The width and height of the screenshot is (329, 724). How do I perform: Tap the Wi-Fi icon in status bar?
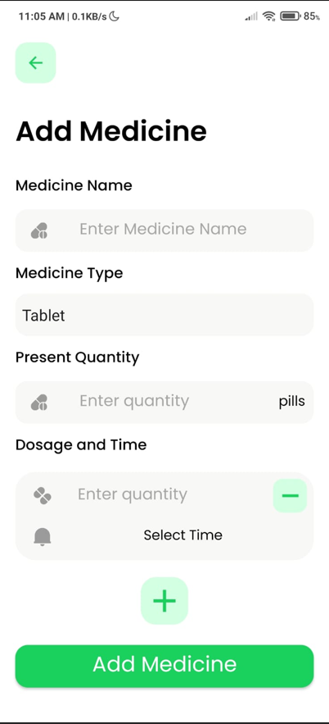pyautogui.click(x=268, y=16)
